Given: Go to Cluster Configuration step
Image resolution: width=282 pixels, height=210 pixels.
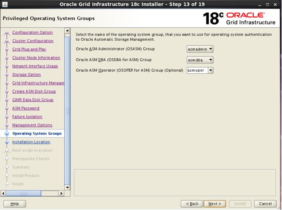Looking at the screenshot, I should (33, 41).
